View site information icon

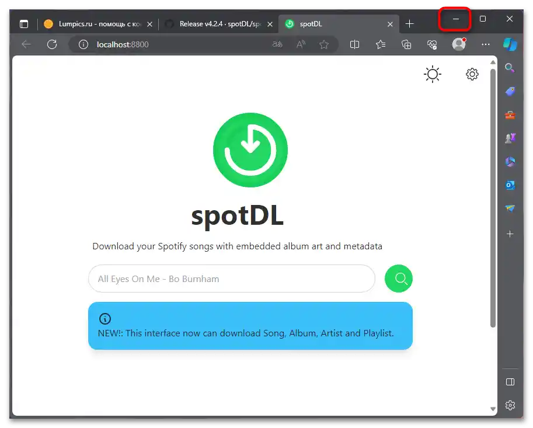point(83,44)
